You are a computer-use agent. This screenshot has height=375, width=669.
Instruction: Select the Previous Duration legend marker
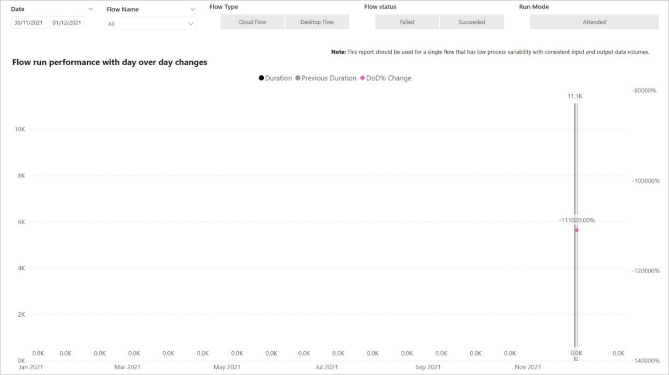click(x=297, y=78)
